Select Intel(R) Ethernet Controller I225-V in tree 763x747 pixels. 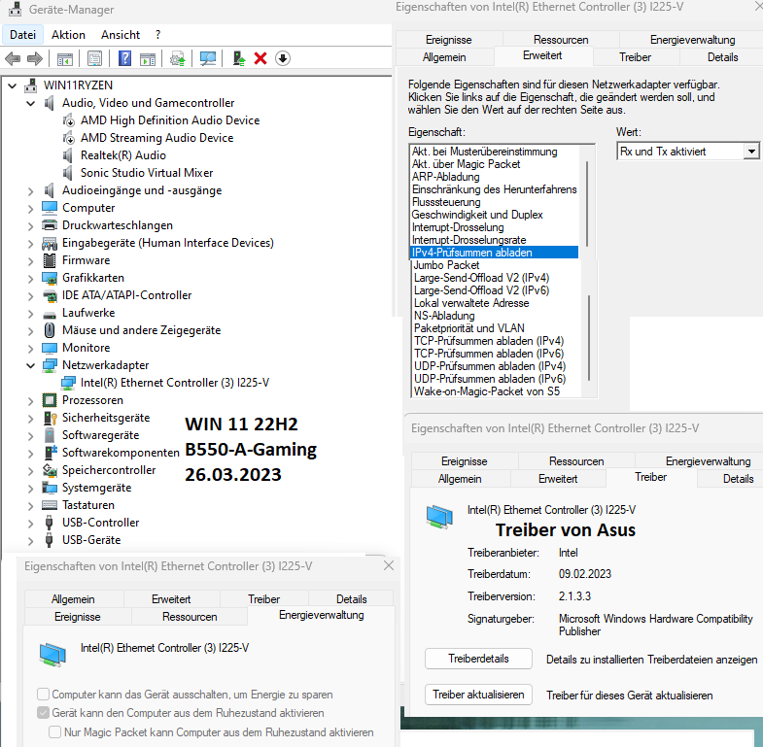(x=175, y=383)
